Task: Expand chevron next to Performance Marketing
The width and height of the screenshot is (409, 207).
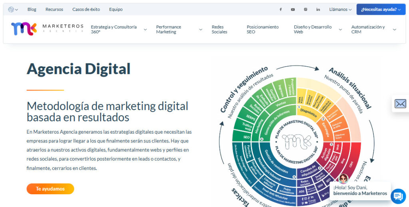Action: click(x=201, y=30)
